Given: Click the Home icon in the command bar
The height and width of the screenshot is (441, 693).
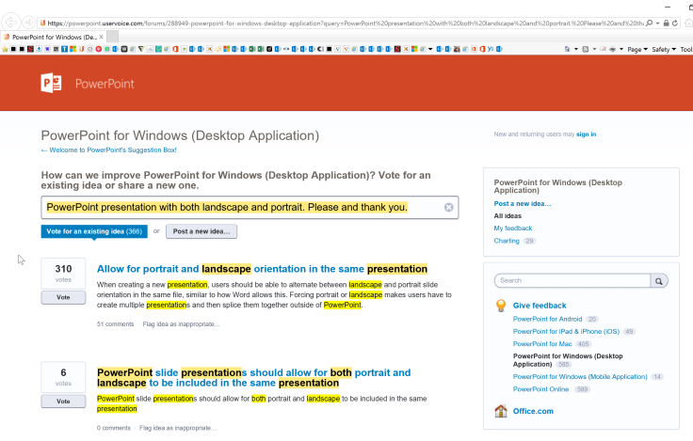Looking at the screenshot, I should (x=567, y=49).
